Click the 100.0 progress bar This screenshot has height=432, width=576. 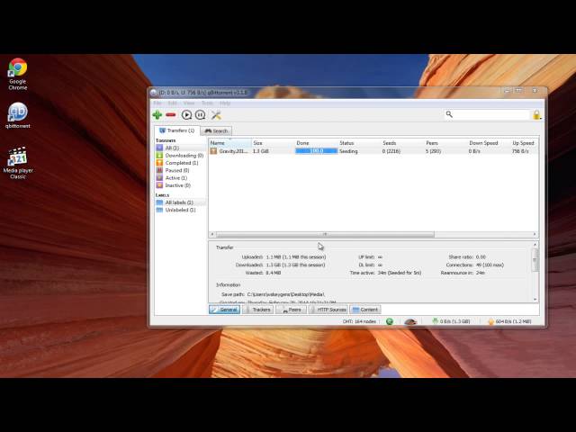pyautogui.click(x=316, y=151)
